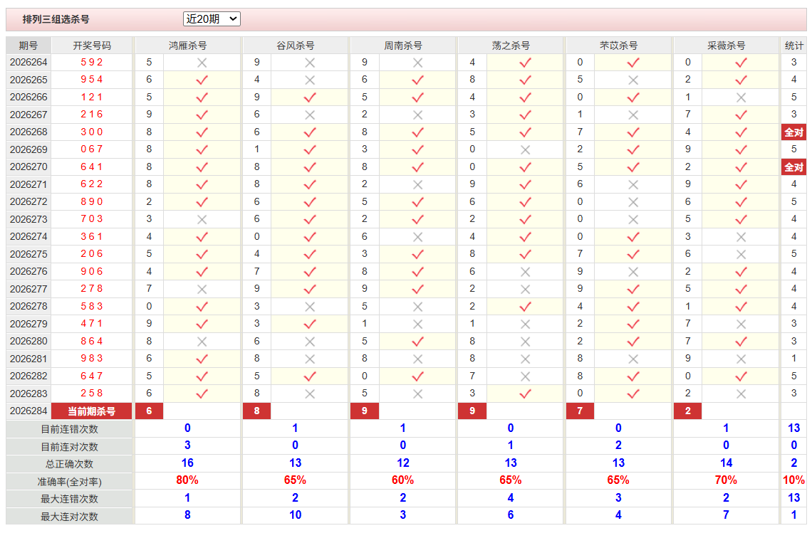Click period number 2026284
This screenshot has height=538, width=812.
point(28,411)
